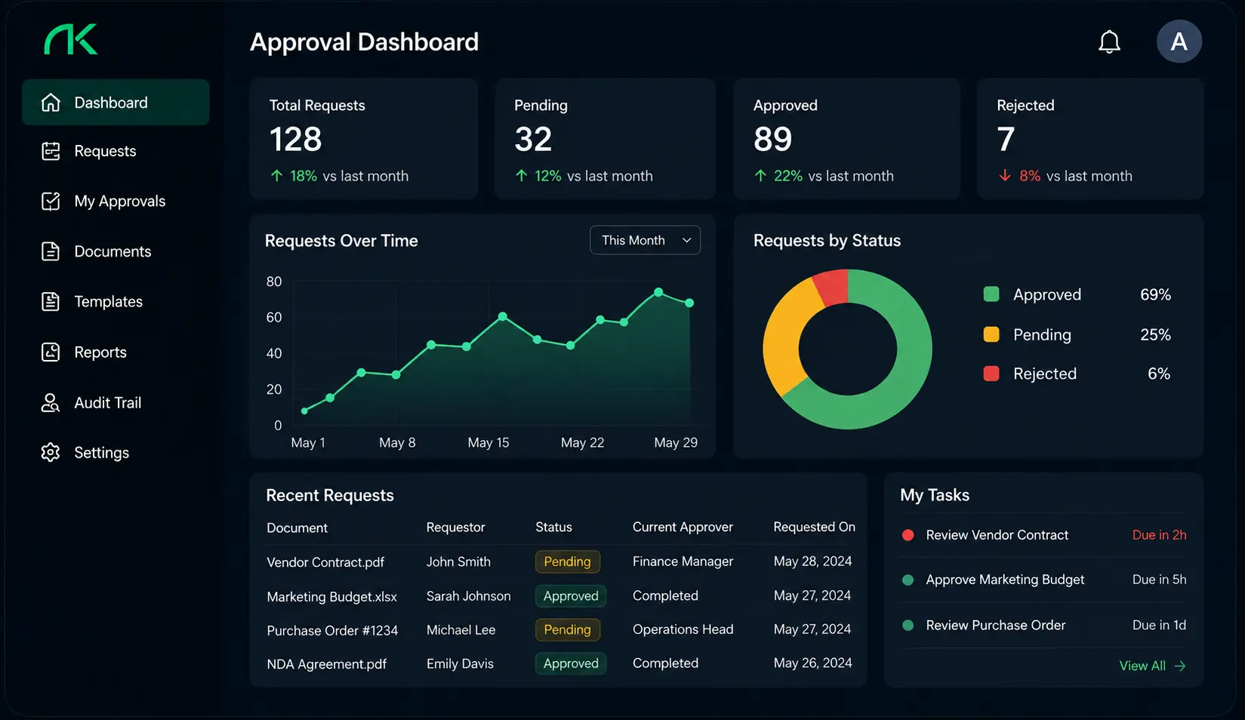Click the Operations Head approver cell
1245x720 pixels.
click(683, 629)
